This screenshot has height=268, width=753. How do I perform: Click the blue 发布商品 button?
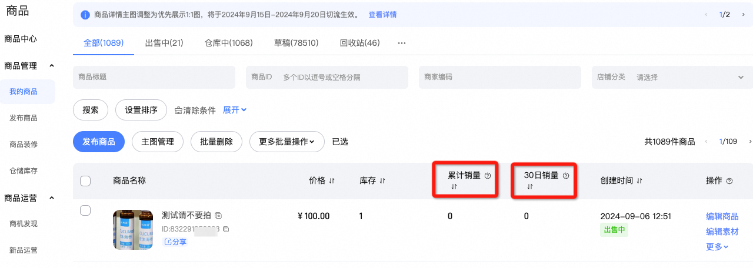tap(99, 142)
